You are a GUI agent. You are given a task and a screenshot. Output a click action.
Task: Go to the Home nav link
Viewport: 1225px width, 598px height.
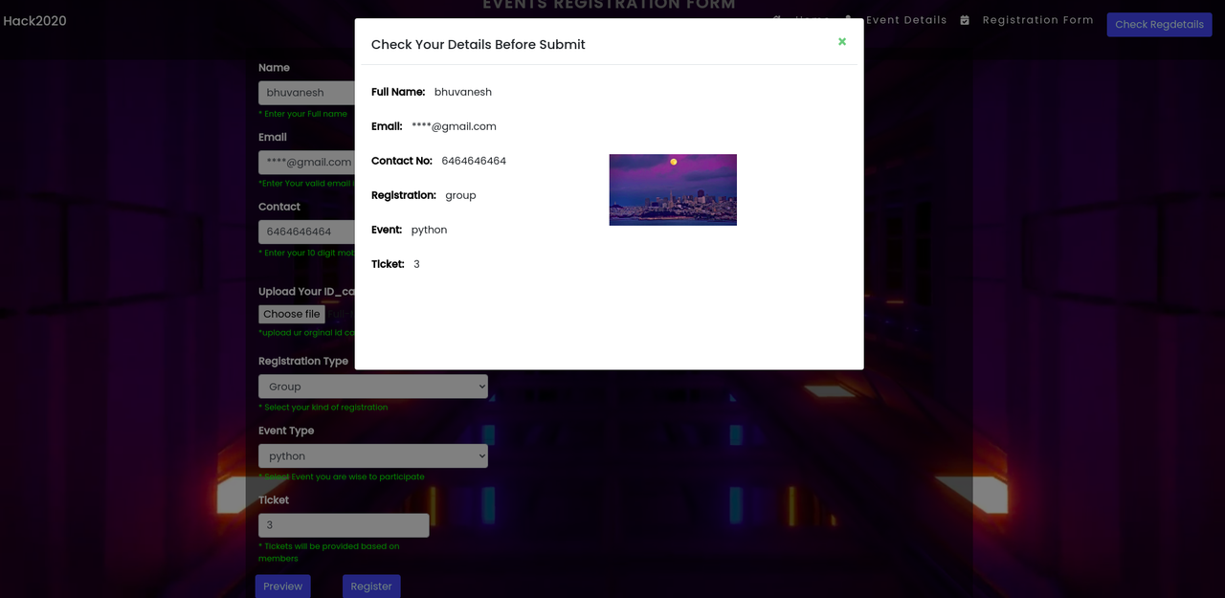point(812,19)
